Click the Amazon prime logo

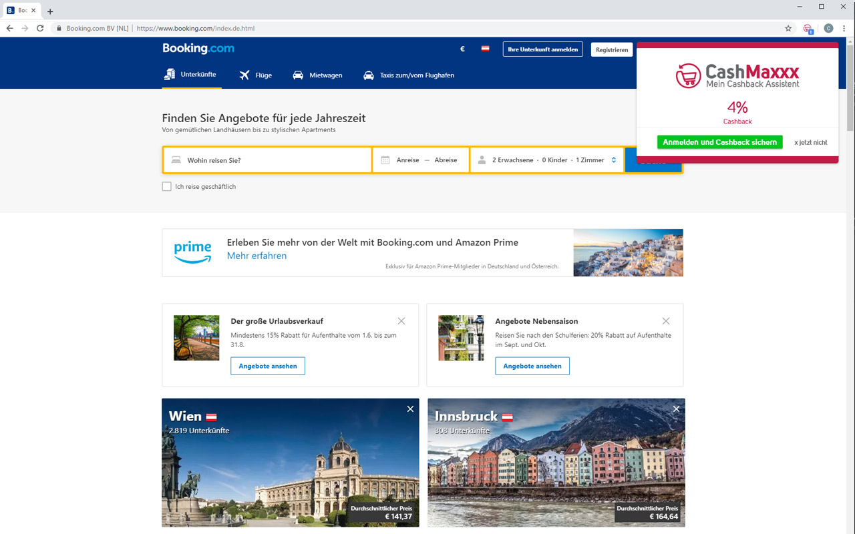tap(192, 252)
